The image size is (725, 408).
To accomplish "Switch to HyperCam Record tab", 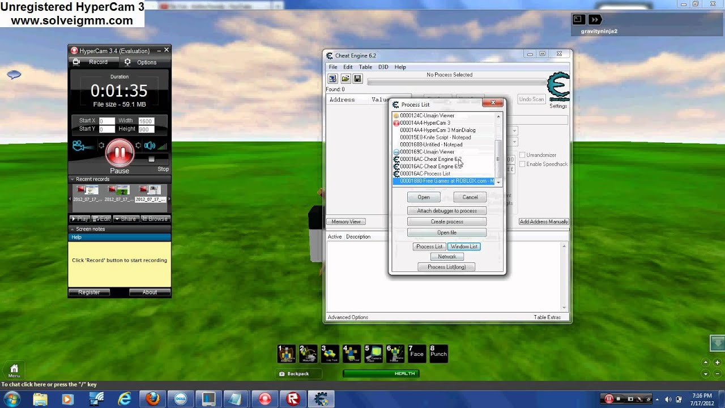I will point(93,62).
